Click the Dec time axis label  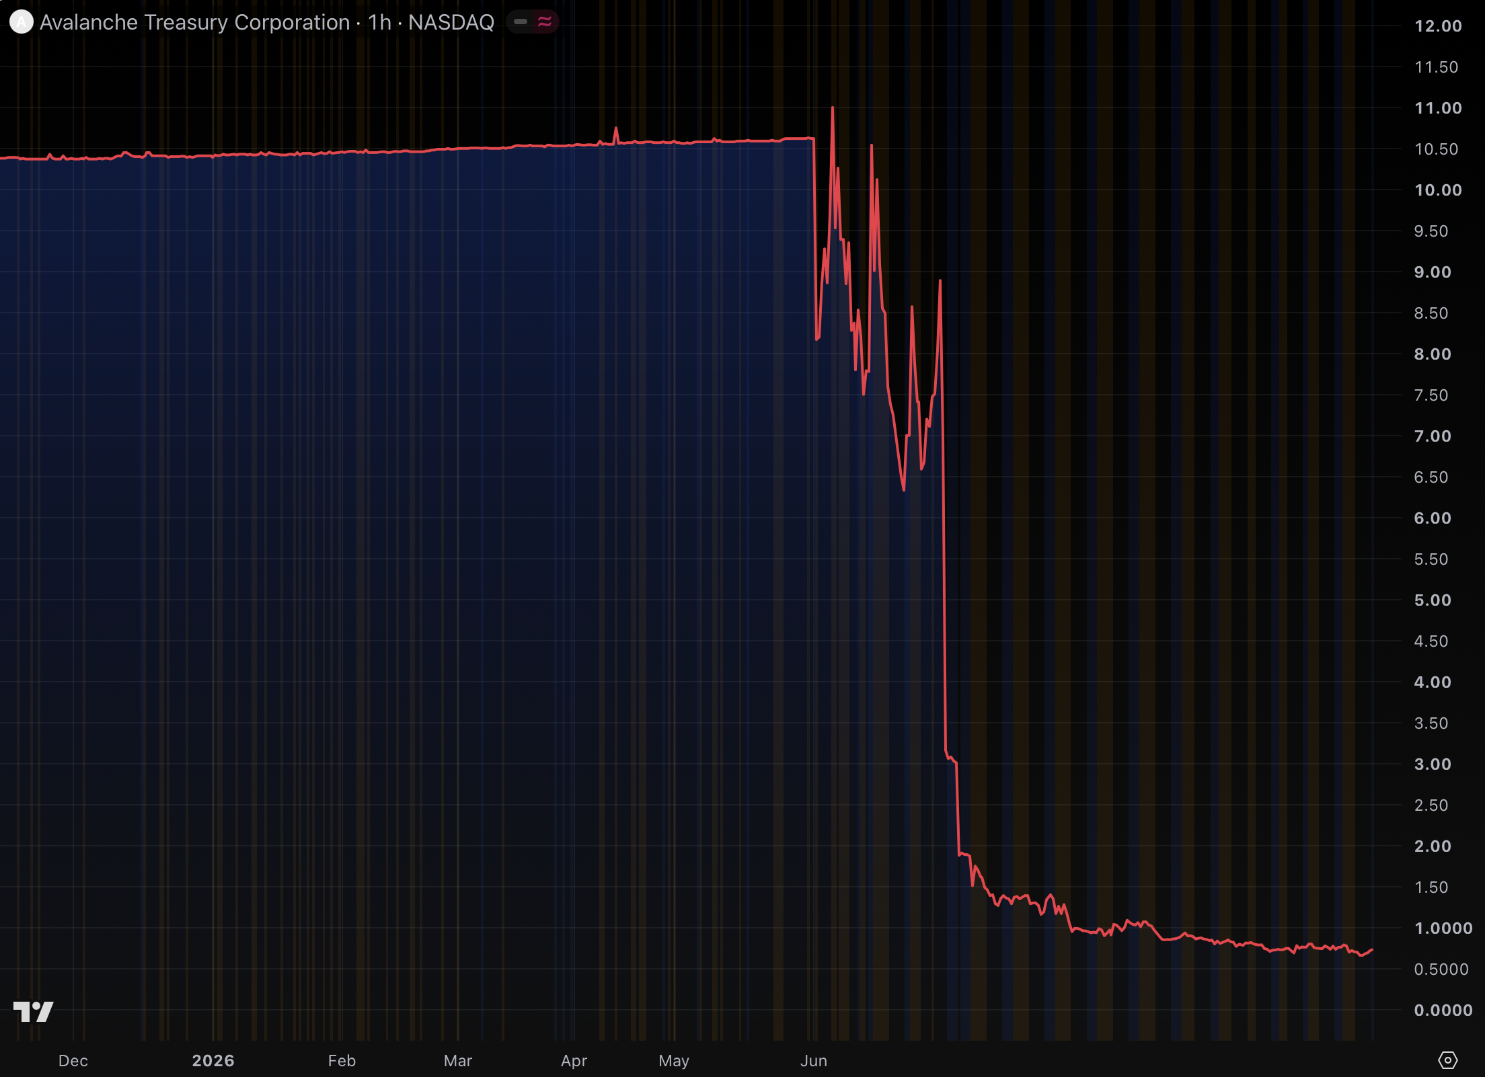coord(73,1061)
